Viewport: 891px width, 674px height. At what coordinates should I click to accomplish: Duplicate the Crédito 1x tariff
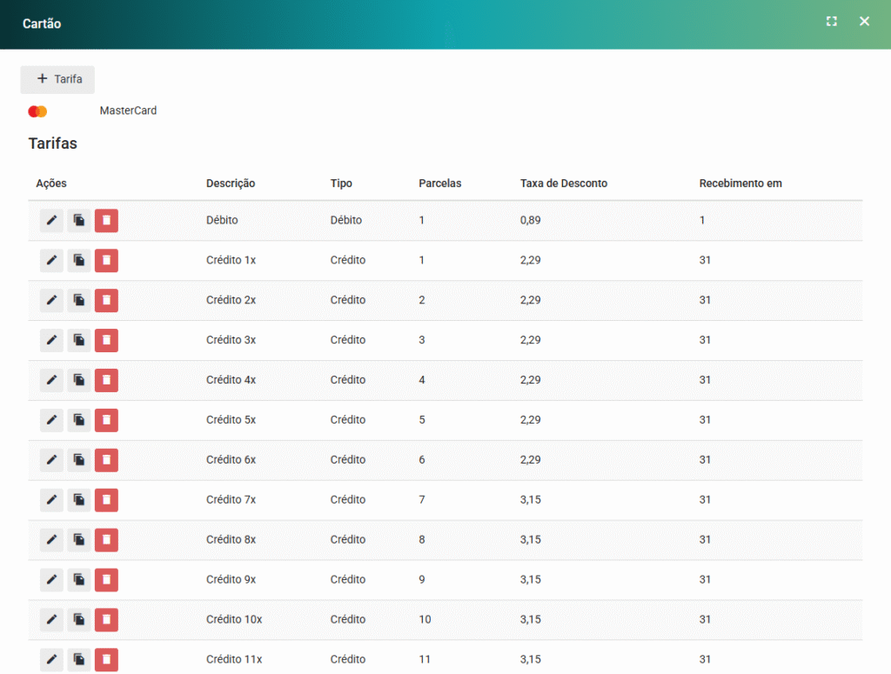click(79, 261)
